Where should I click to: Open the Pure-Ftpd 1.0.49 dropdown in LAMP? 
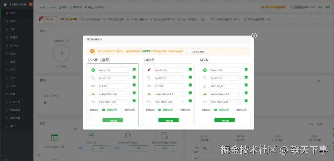(x=169, y=102)
